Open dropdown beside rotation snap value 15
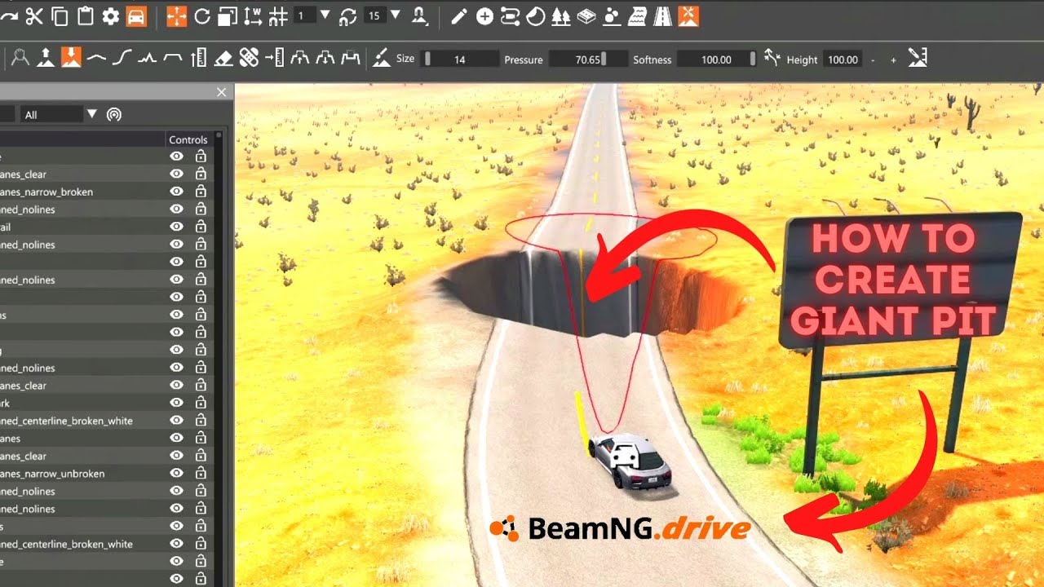This screenshot has height=587, width=1044. coord(396,15)
